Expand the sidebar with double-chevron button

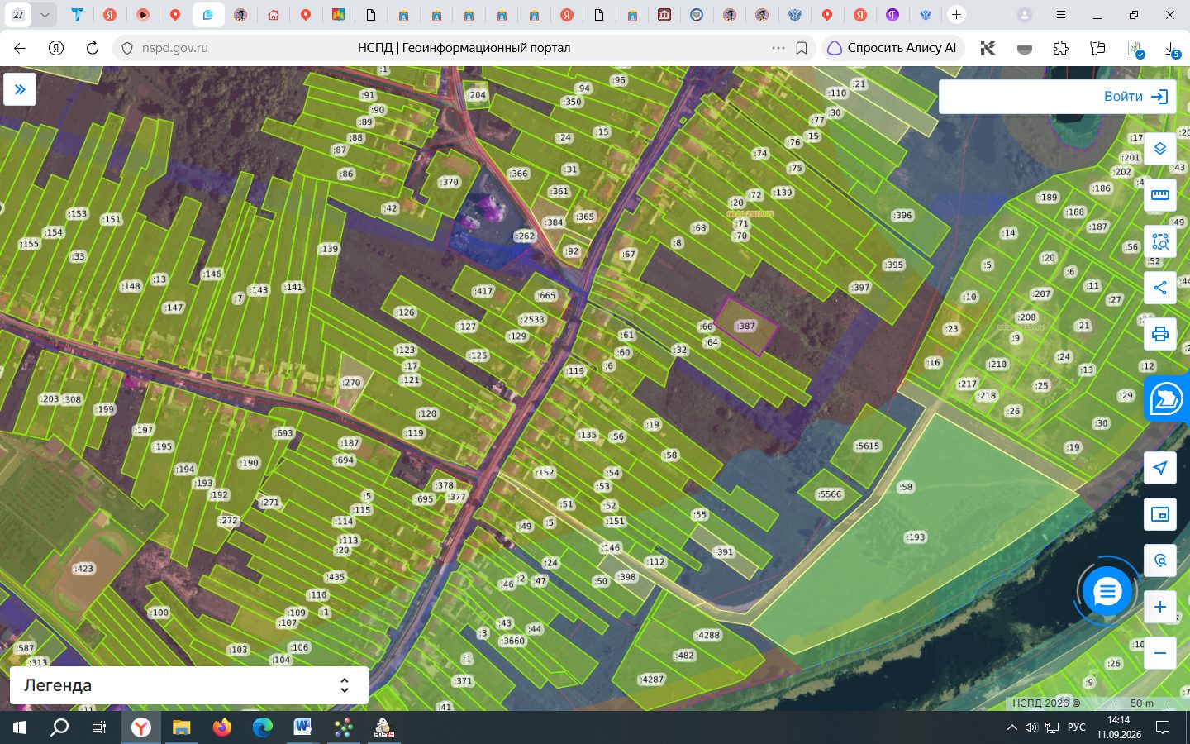[x=20, y=89]
